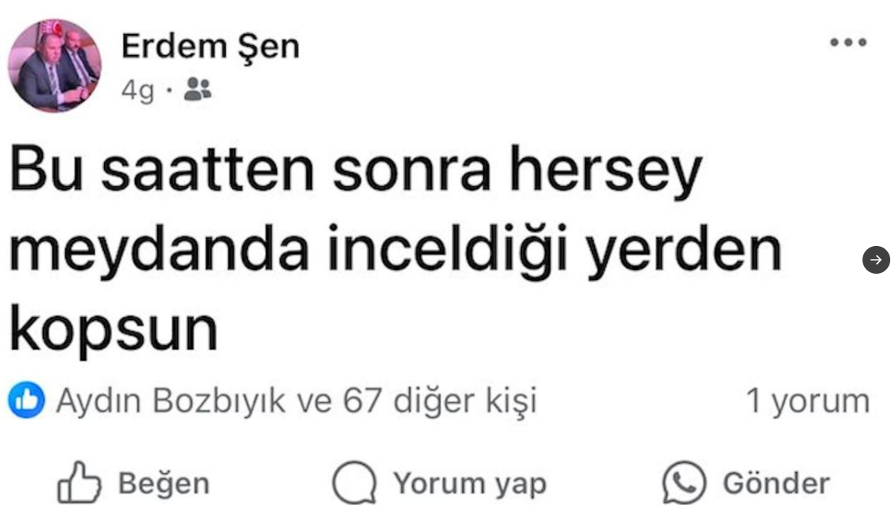
Task: Click the 4g post timestamp
Action: (137, 90)
